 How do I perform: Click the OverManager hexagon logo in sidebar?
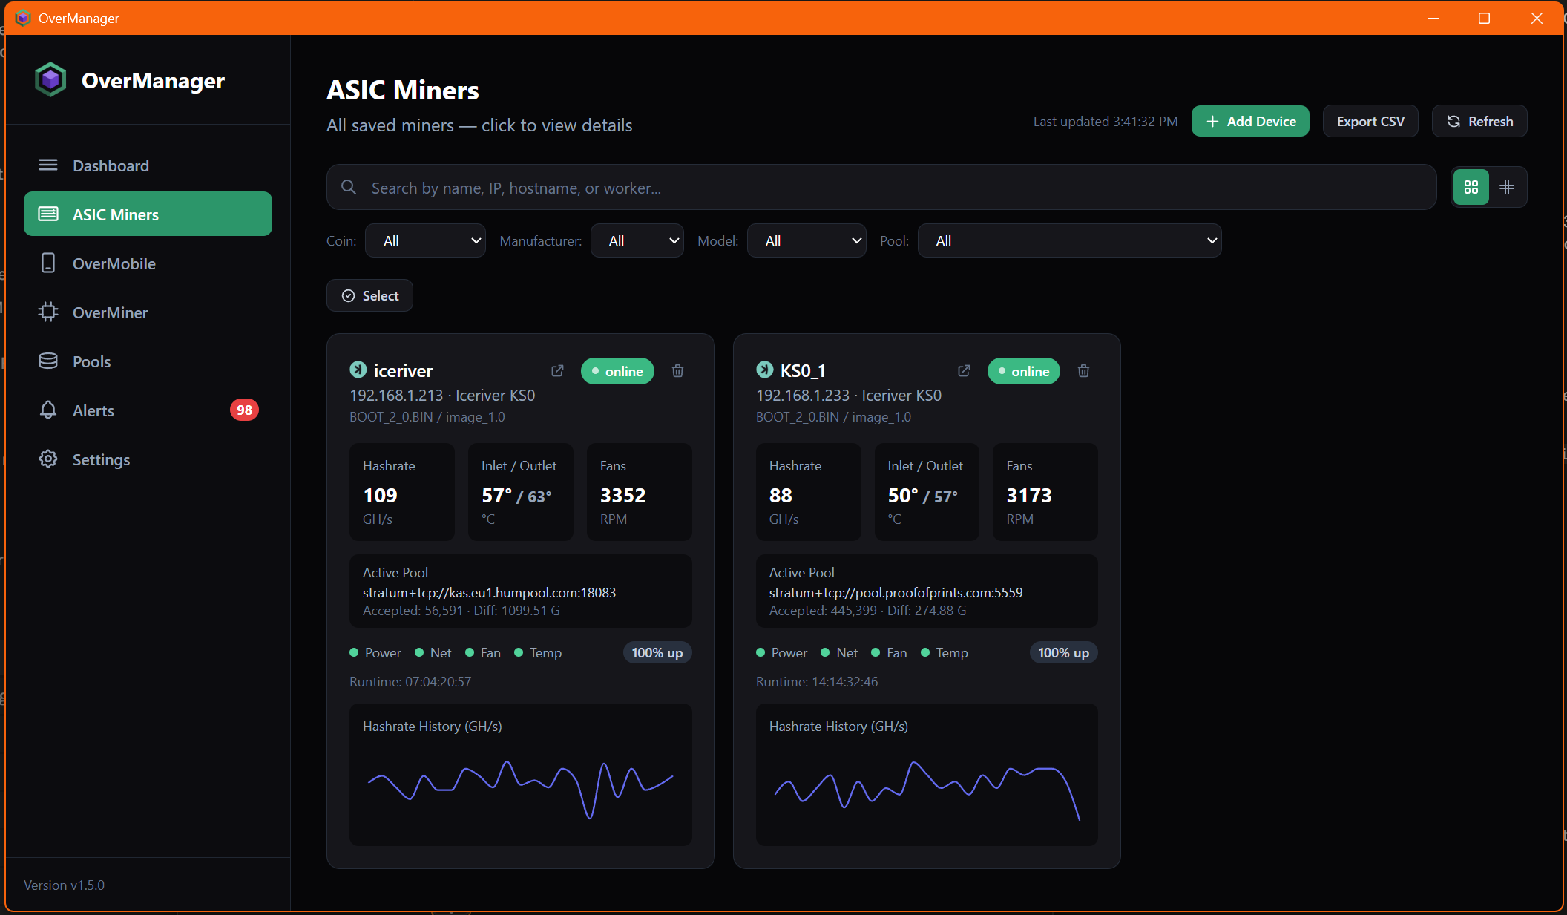[50, 80]
